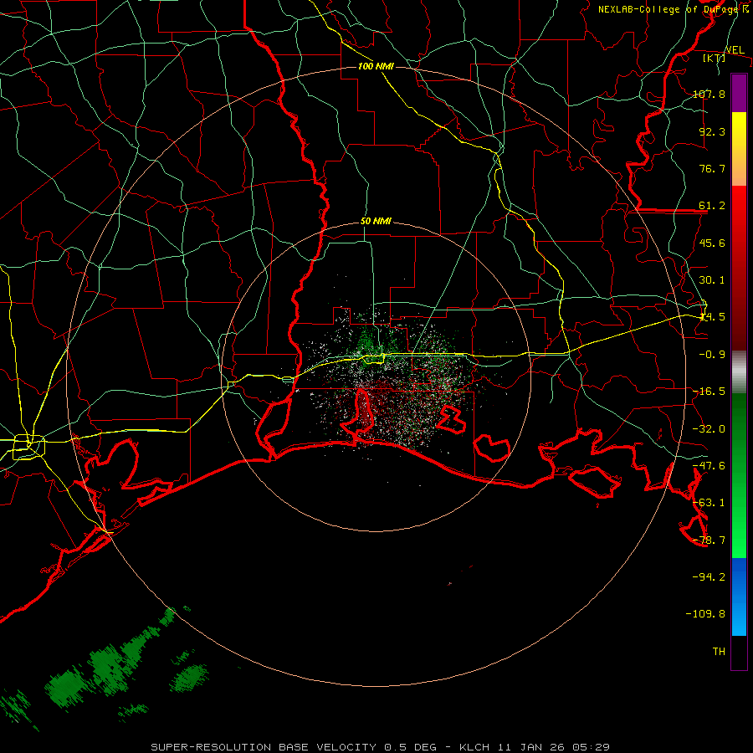Click the -78.7 scale value
Image resolution: width=753 pixels, height=753 pixels.
pos(709,540)
